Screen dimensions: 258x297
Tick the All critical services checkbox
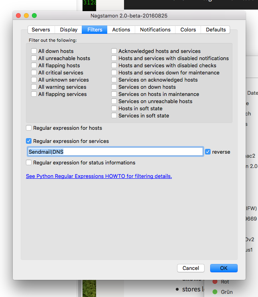pos(34,73)
